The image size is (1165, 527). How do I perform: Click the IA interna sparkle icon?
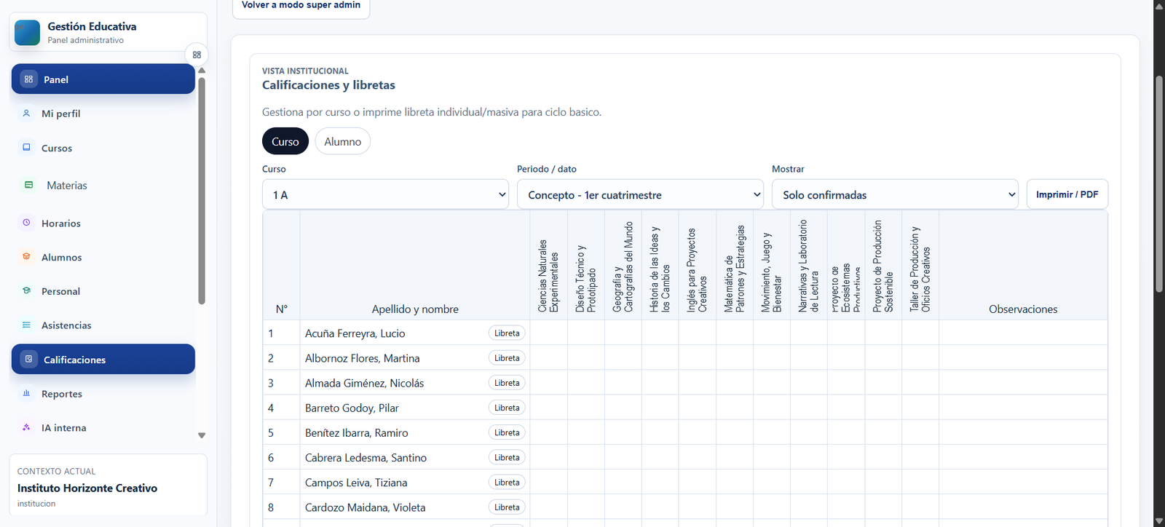[26, 427]
